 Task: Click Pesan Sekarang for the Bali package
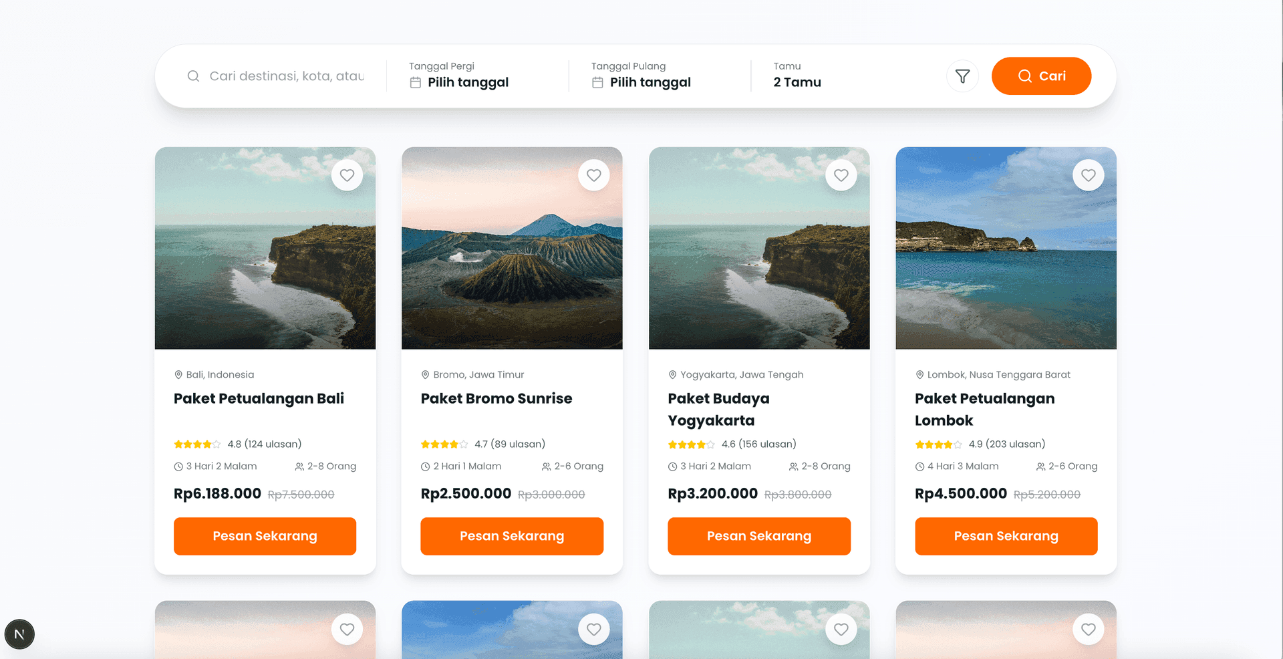coord(265,536)
